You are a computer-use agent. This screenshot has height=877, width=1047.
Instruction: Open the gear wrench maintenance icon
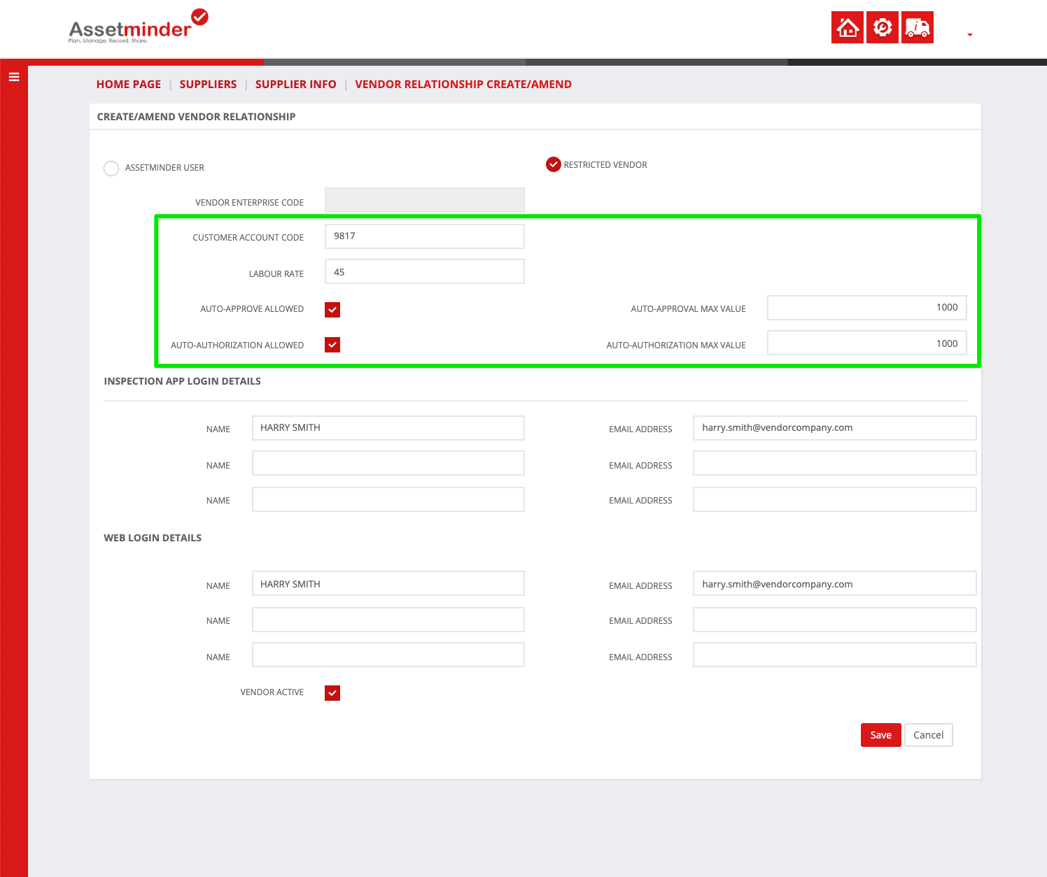click(x=883, y=27)
